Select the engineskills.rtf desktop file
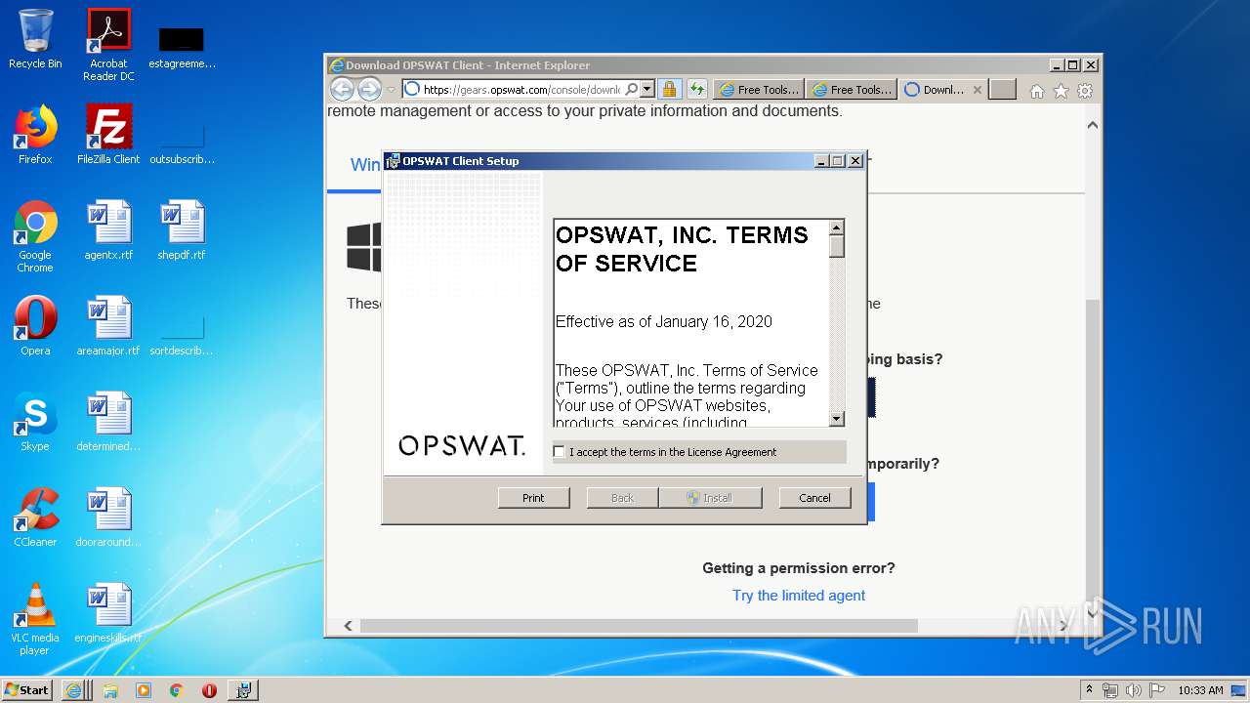 (108, 613)
